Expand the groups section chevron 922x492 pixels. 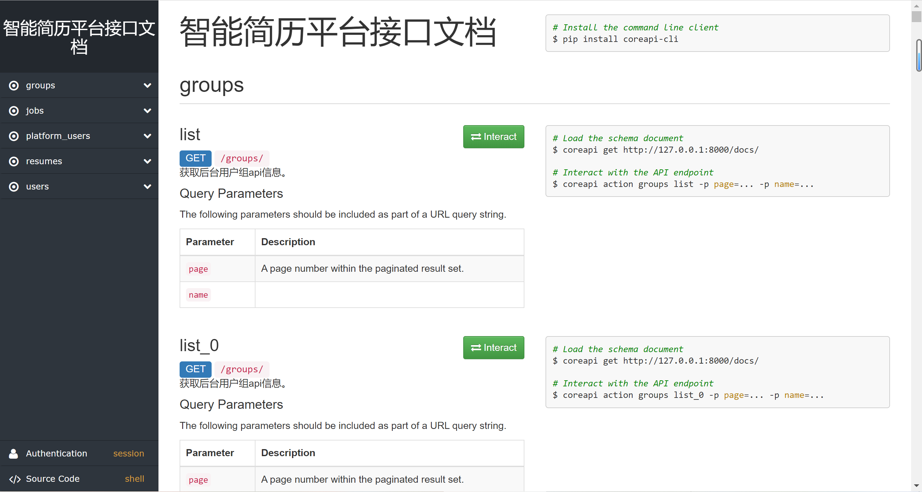pyautogui.click(x=147, y=85)
